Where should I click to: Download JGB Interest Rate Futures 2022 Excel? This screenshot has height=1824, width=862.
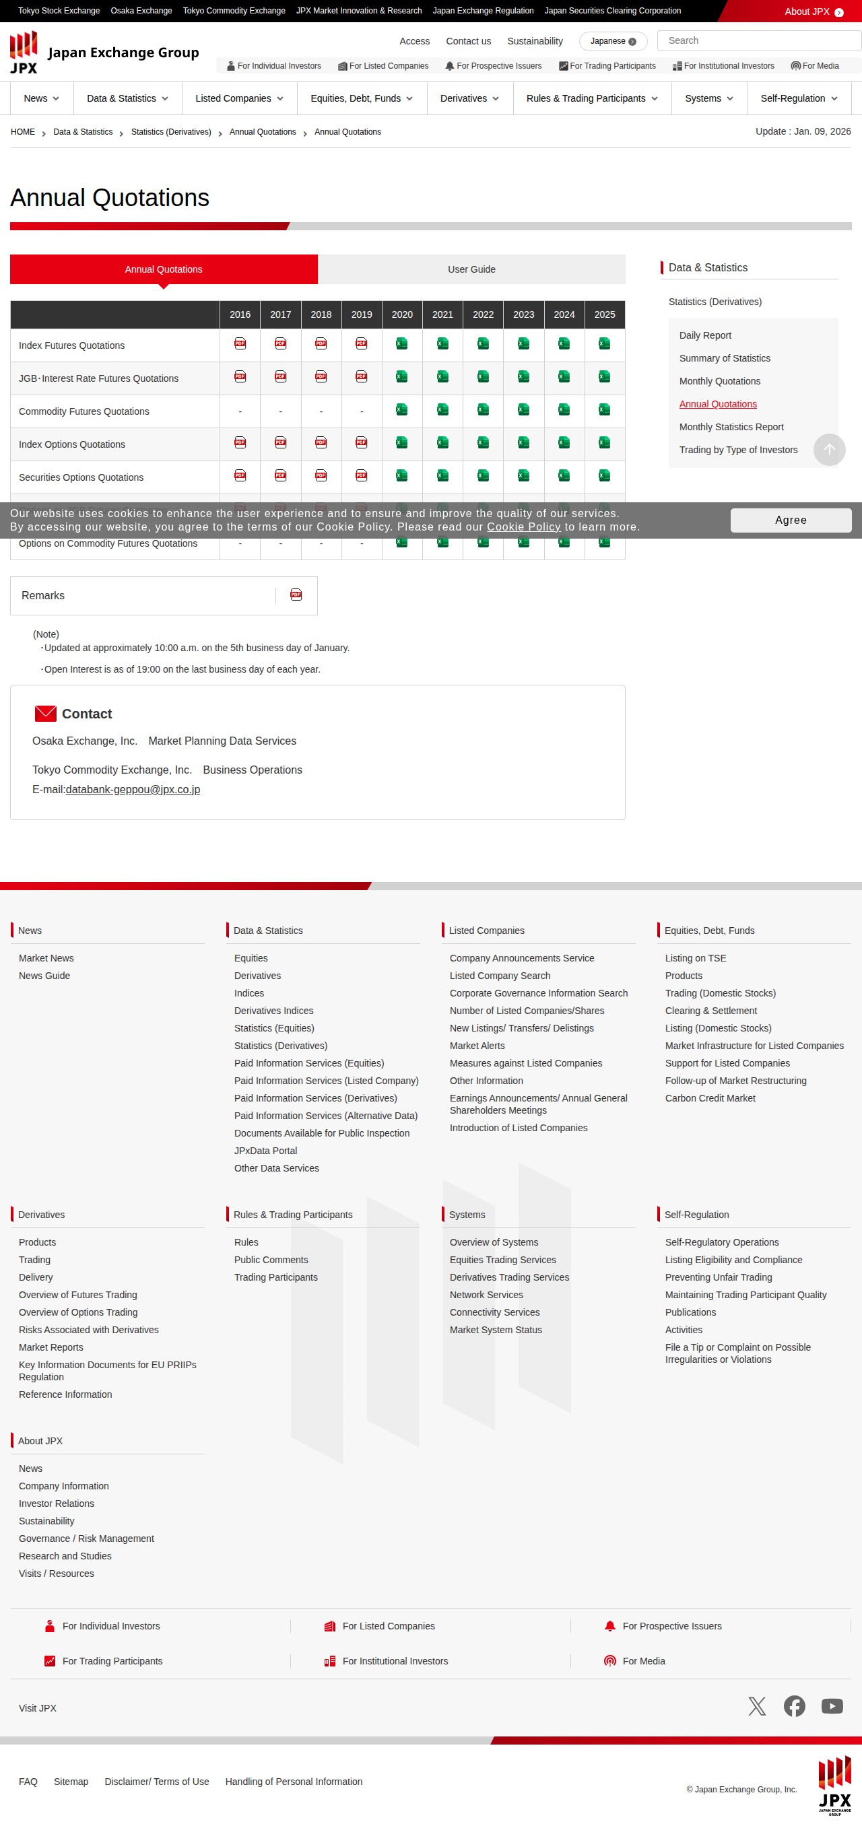[x=483, y=376]
